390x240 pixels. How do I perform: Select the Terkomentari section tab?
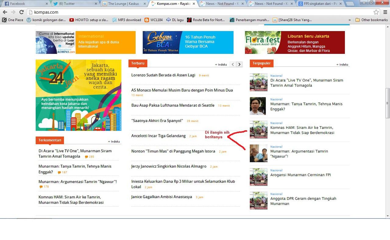(50, 140)
